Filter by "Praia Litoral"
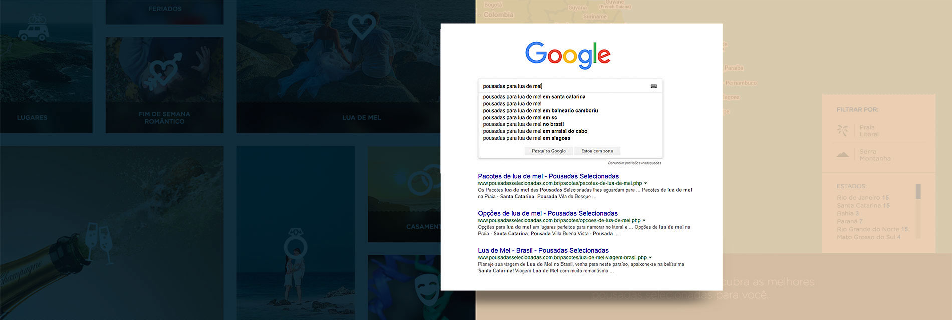Screen dimensions: 952x320 [x=869, y=131]
